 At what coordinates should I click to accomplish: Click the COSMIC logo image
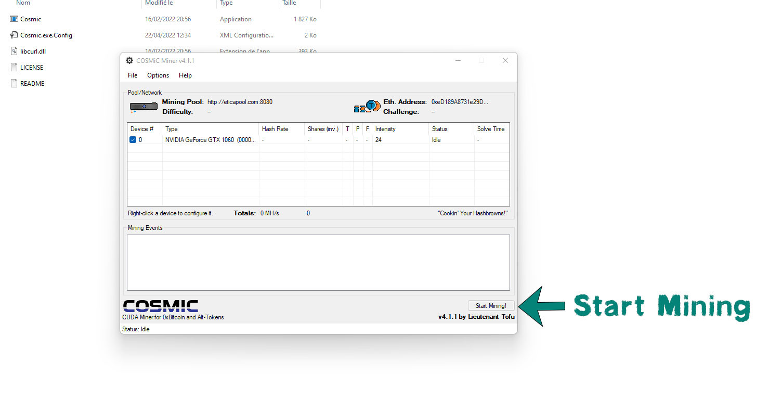160,306
